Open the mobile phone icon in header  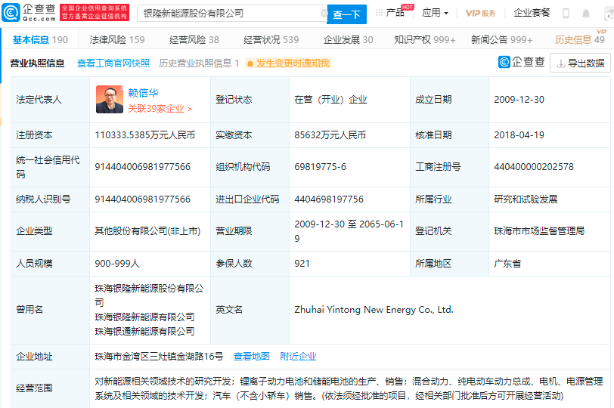click(566, 14)
